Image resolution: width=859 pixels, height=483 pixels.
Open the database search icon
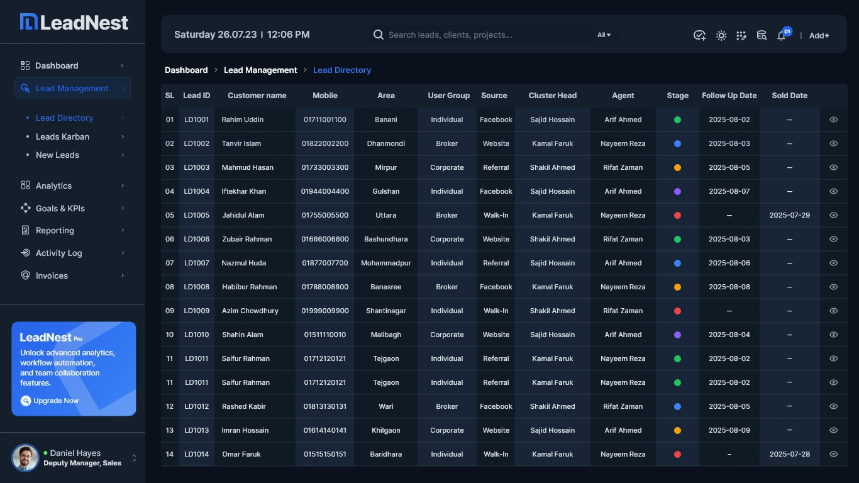[x=762, y=35]
